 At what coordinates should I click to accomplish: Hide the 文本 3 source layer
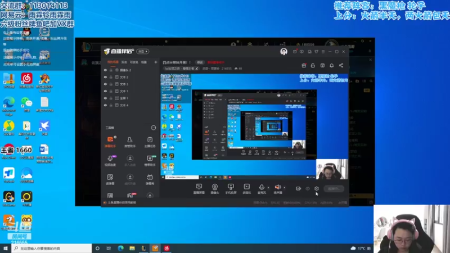[105, 84]
